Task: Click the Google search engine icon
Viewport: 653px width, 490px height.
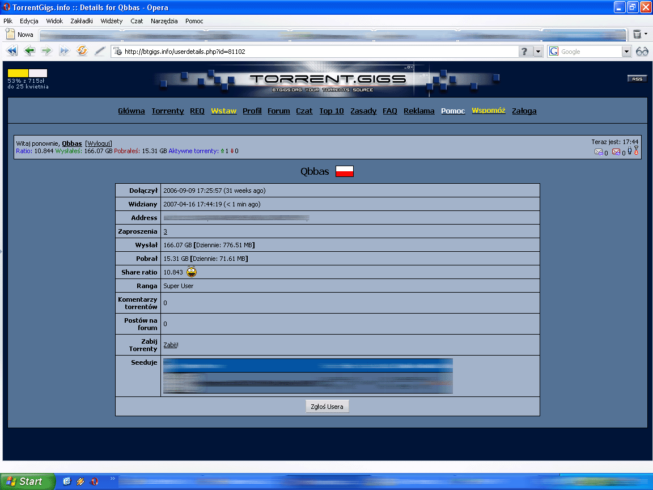Action: pyautogui.click(x=554, y=51)
